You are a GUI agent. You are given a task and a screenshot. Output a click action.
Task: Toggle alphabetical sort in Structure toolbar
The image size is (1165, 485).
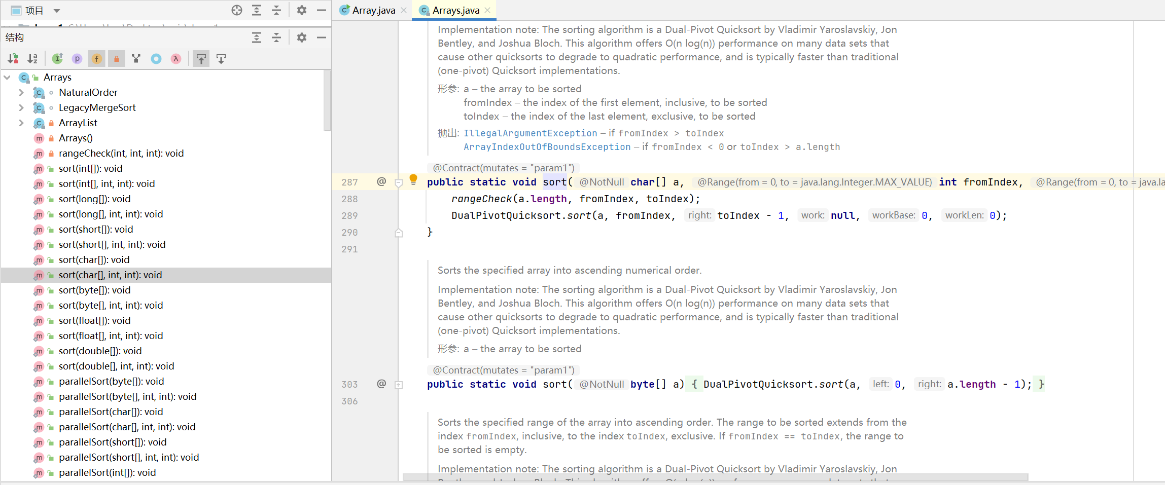point(32,59)
